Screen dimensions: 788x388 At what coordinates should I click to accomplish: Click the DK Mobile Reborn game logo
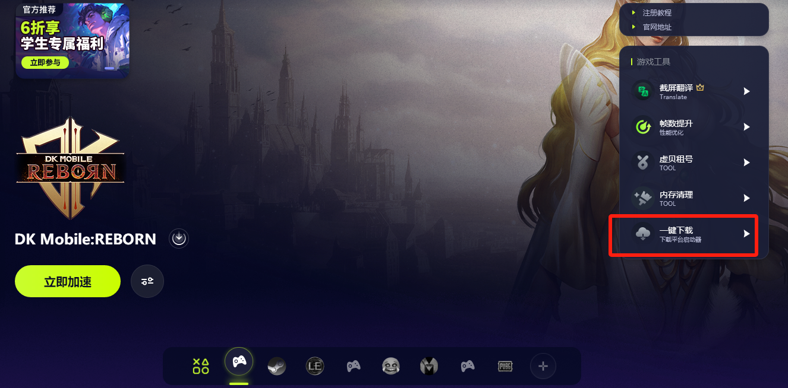[70, 167]
